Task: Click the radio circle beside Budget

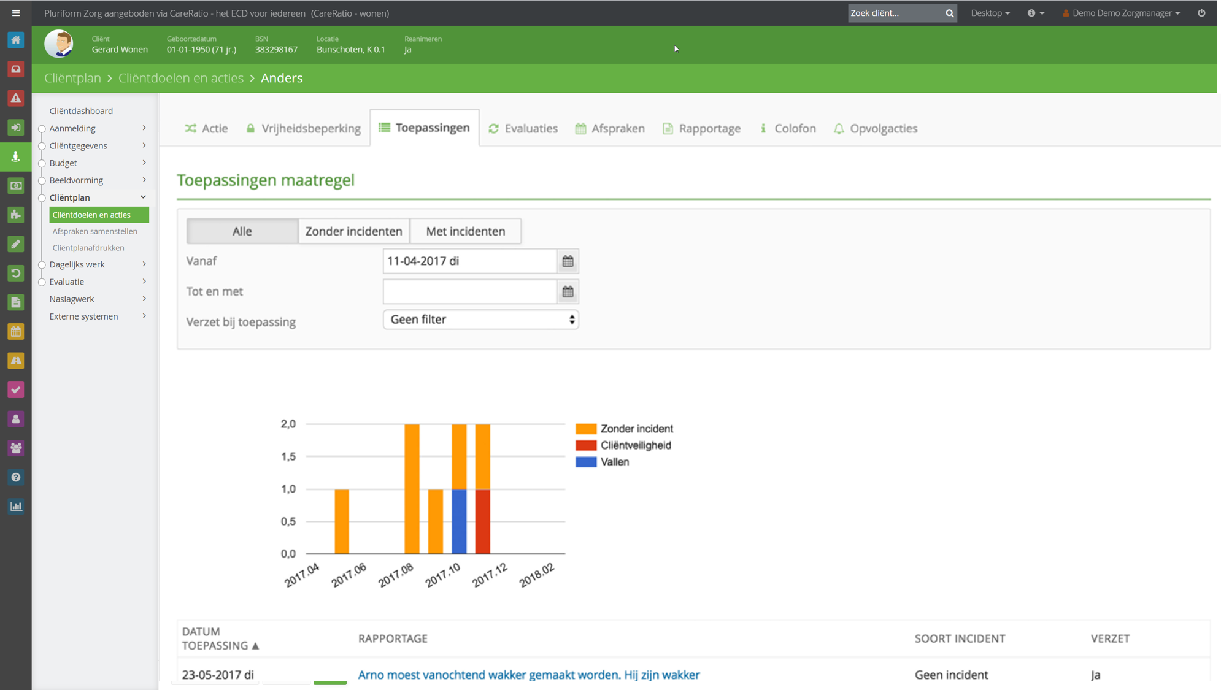Action: [42, 163]
